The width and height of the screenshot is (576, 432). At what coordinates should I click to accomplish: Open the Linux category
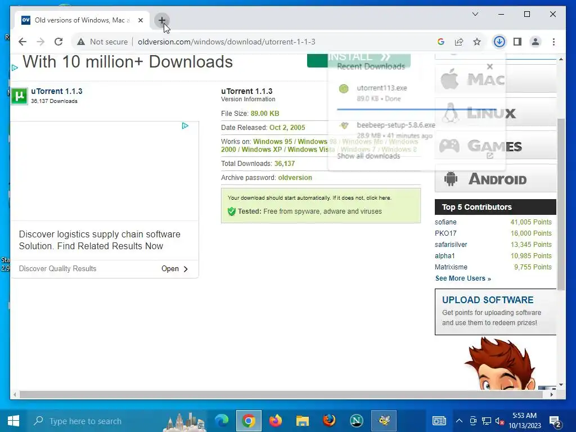[x=496, y=112]
